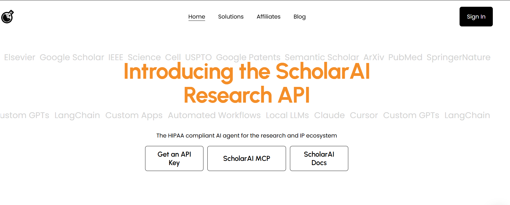The height and width of the screenshot is (205, 510).
Task: Click the PubMed source text
Action: [x=405, y=57]
